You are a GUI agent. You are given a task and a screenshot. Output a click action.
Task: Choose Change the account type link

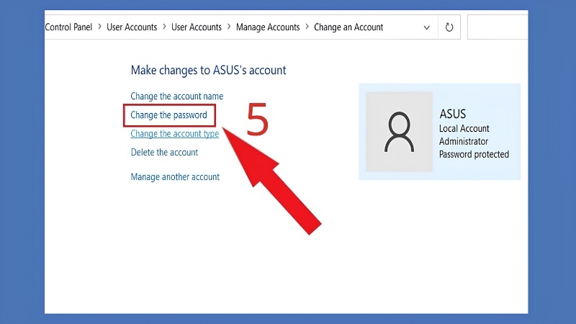174,134
